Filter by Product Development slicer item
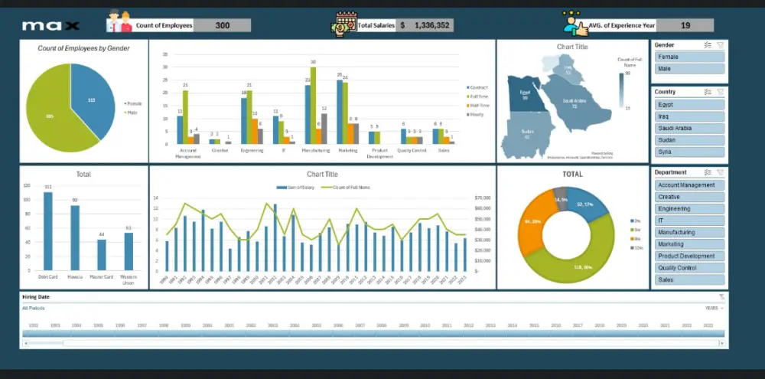 pos(689,256)
